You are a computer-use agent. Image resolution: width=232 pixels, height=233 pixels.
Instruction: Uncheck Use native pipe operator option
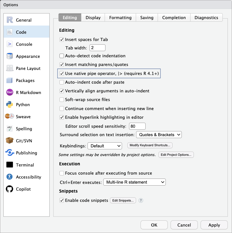tap(62, 74)
